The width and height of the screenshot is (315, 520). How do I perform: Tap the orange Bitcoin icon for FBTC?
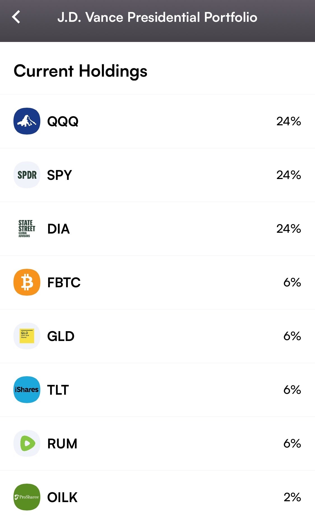tap(27, 282)
